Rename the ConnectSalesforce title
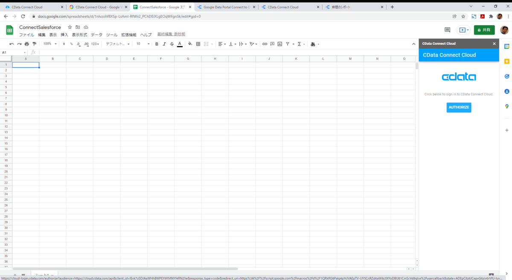This screenshot has height=280, width=512. pyautogui.click(x=40, y=27)
